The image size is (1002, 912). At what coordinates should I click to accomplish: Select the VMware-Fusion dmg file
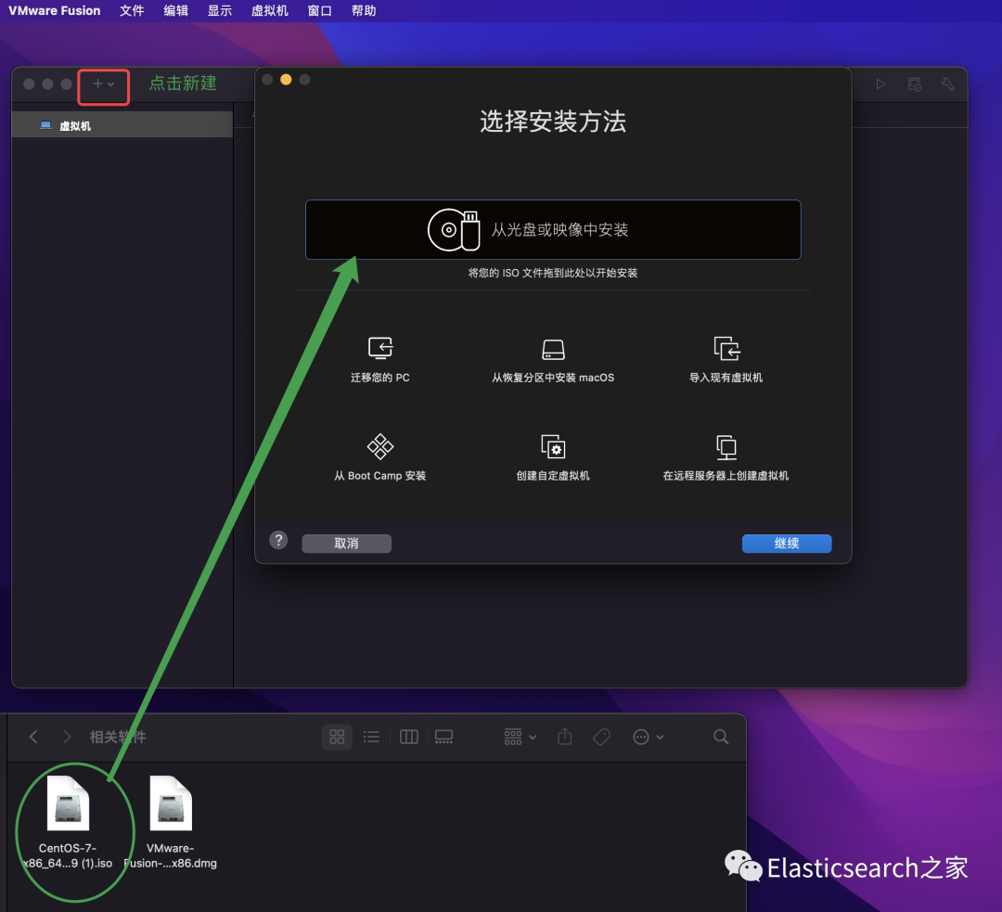tap(171, 822)
